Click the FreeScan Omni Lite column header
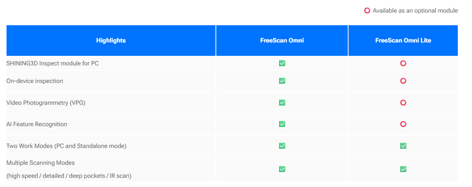Viewport: 472px width, 187px height. pos(403,41)
